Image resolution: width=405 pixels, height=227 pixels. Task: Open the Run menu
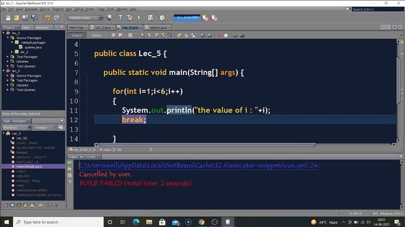click(69, 9)
